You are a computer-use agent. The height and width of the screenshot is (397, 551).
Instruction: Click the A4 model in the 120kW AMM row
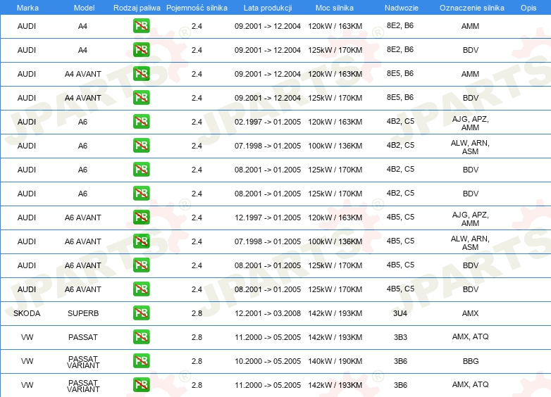click(82, 26)
